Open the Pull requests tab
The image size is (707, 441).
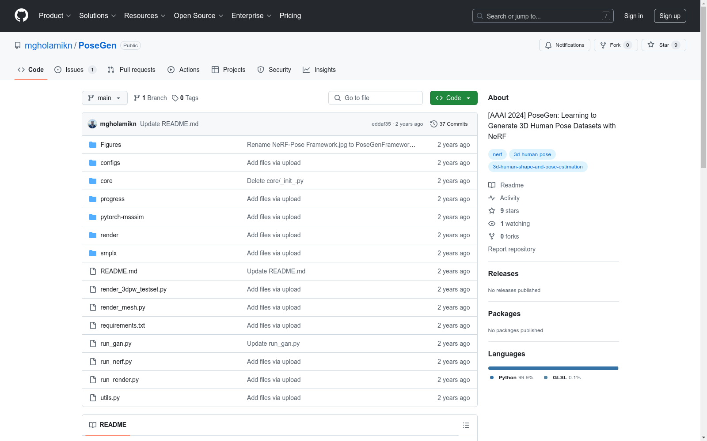(x=132, y=70)
